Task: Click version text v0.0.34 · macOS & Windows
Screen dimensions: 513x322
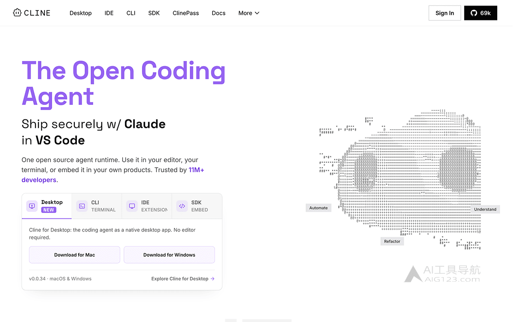Action: pos(60,278)
